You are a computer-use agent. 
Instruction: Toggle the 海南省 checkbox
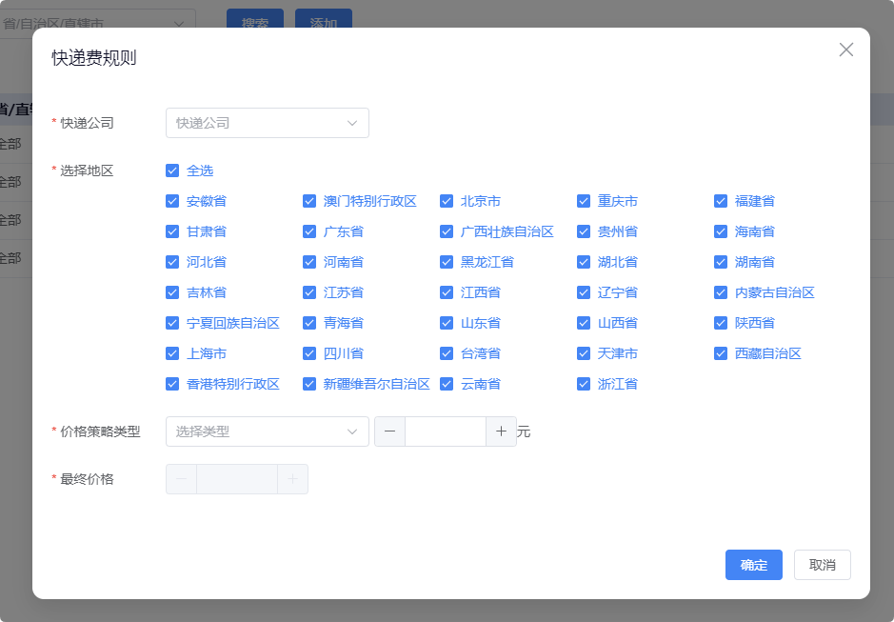[x=721, y=231]
